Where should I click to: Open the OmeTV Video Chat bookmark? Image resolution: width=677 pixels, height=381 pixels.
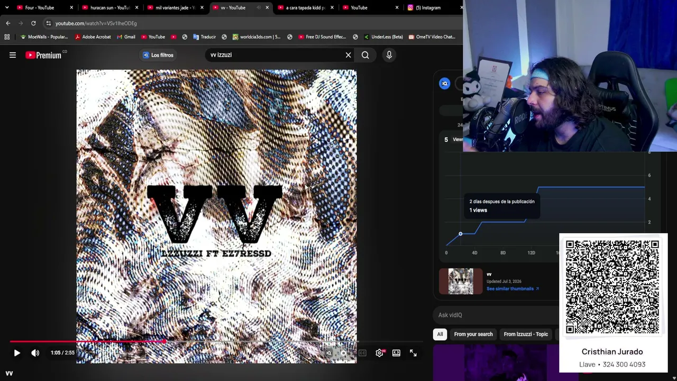tap(432, 37)
